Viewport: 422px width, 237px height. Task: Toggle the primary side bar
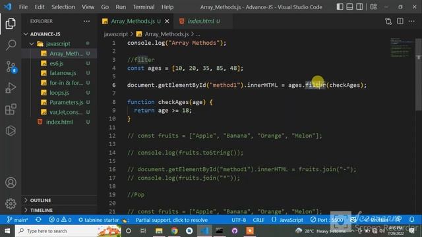340,7
